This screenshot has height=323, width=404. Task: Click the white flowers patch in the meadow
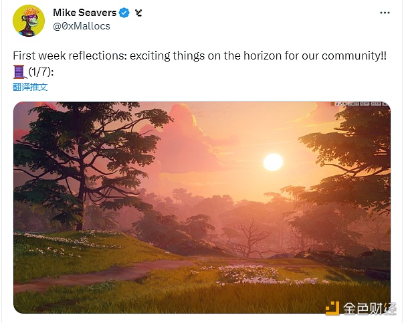click(x=247, y=274)
